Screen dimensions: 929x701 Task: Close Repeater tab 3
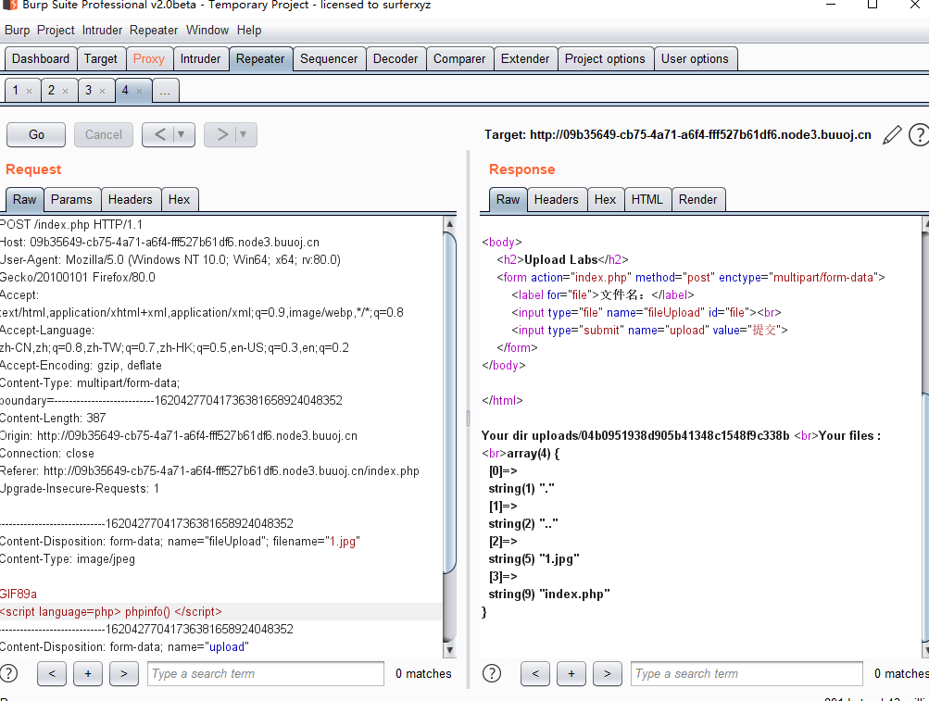click(103, 92)
